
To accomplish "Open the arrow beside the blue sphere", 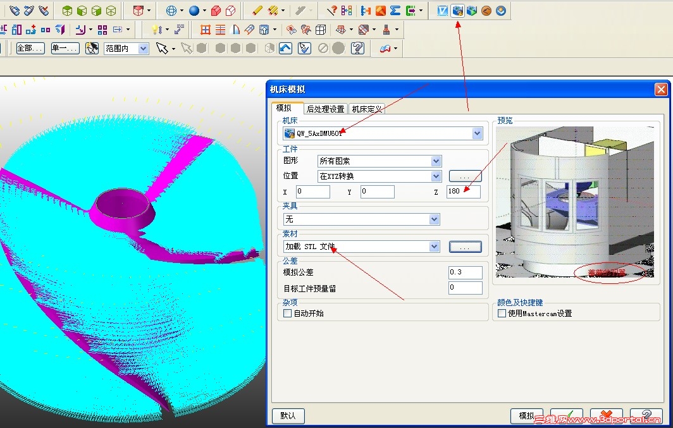I will click(204, 11).
